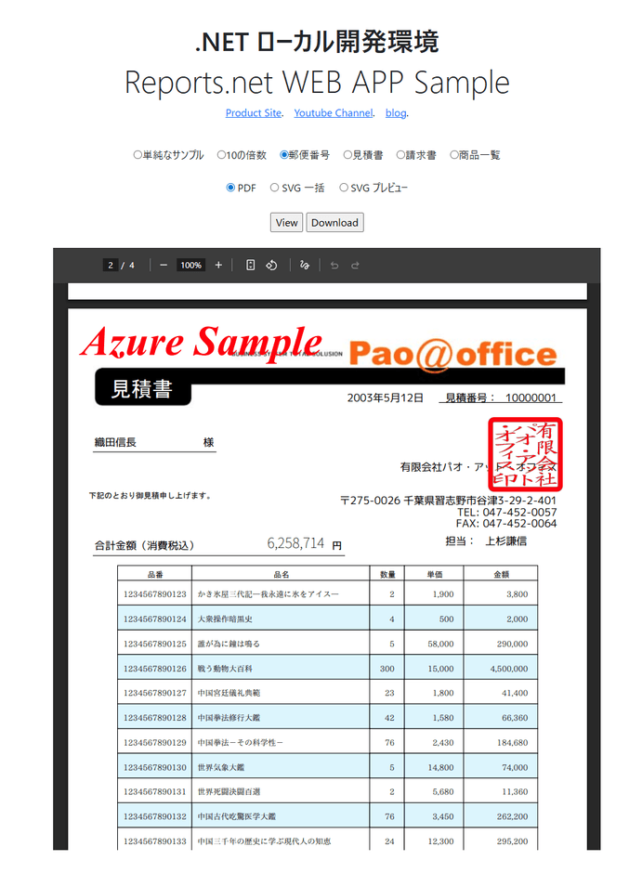Click the 数量 column header
The height and width of the screenshot is (873, 642).
tap(387, 574)
